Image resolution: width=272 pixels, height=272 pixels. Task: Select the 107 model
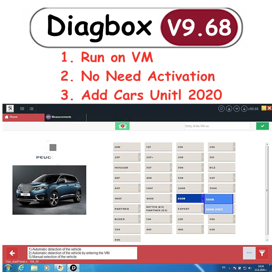coord(158,147)
